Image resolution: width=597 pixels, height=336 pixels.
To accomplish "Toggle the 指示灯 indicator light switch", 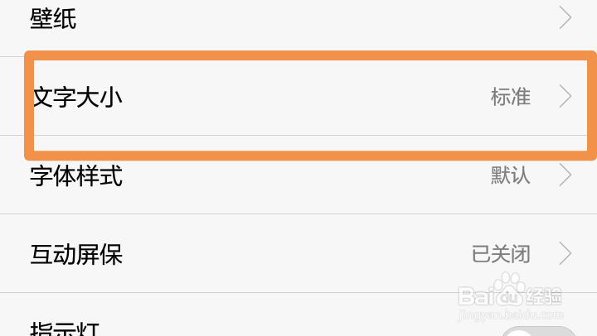I will [539, 329].
